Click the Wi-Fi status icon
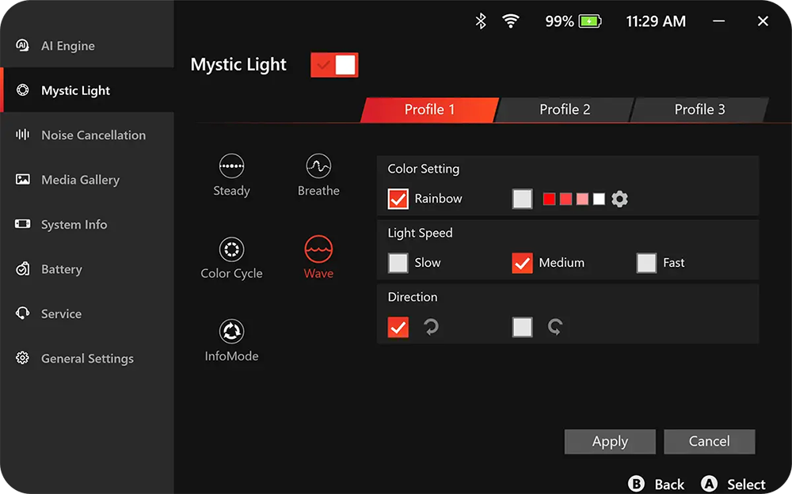This screenshot has height=494, width=792. point(511,21)
